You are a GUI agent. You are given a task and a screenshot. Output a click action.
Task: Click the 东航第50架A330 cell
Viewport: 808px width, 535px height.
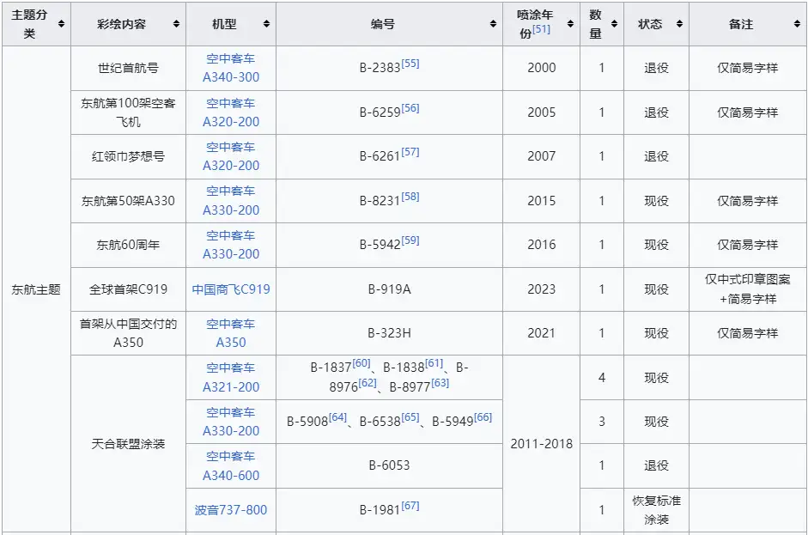click(128, 200)
